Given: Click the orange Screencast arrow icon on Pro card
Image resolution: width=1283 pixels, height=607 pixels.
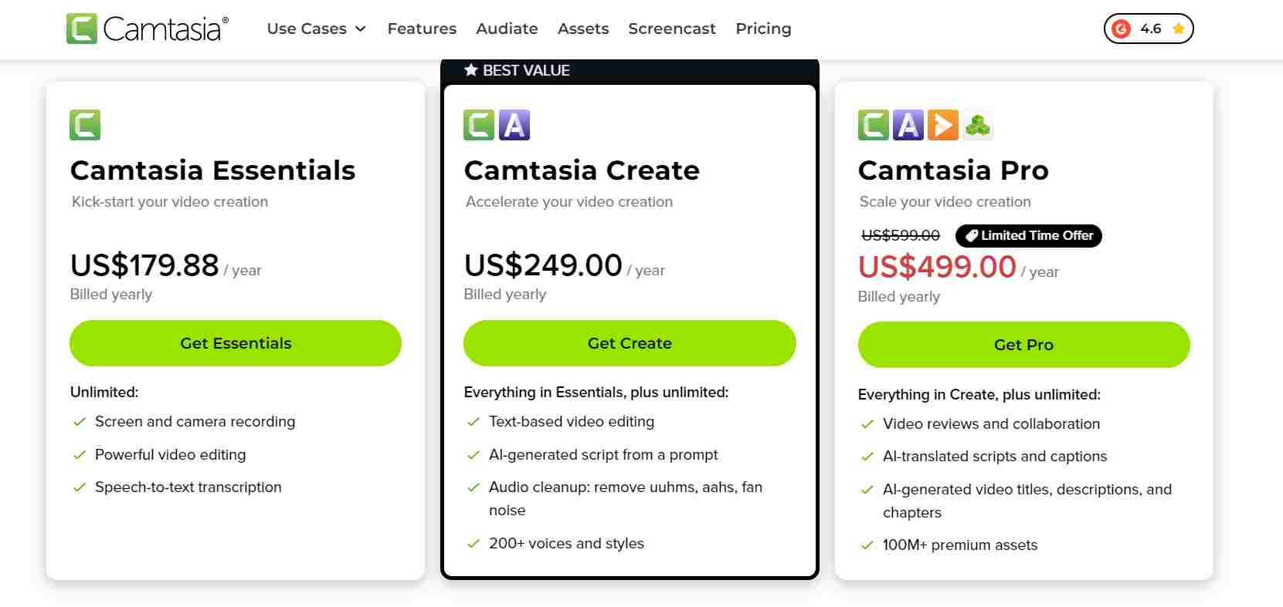Looking at the screenshot, I should tap(945, 124).
